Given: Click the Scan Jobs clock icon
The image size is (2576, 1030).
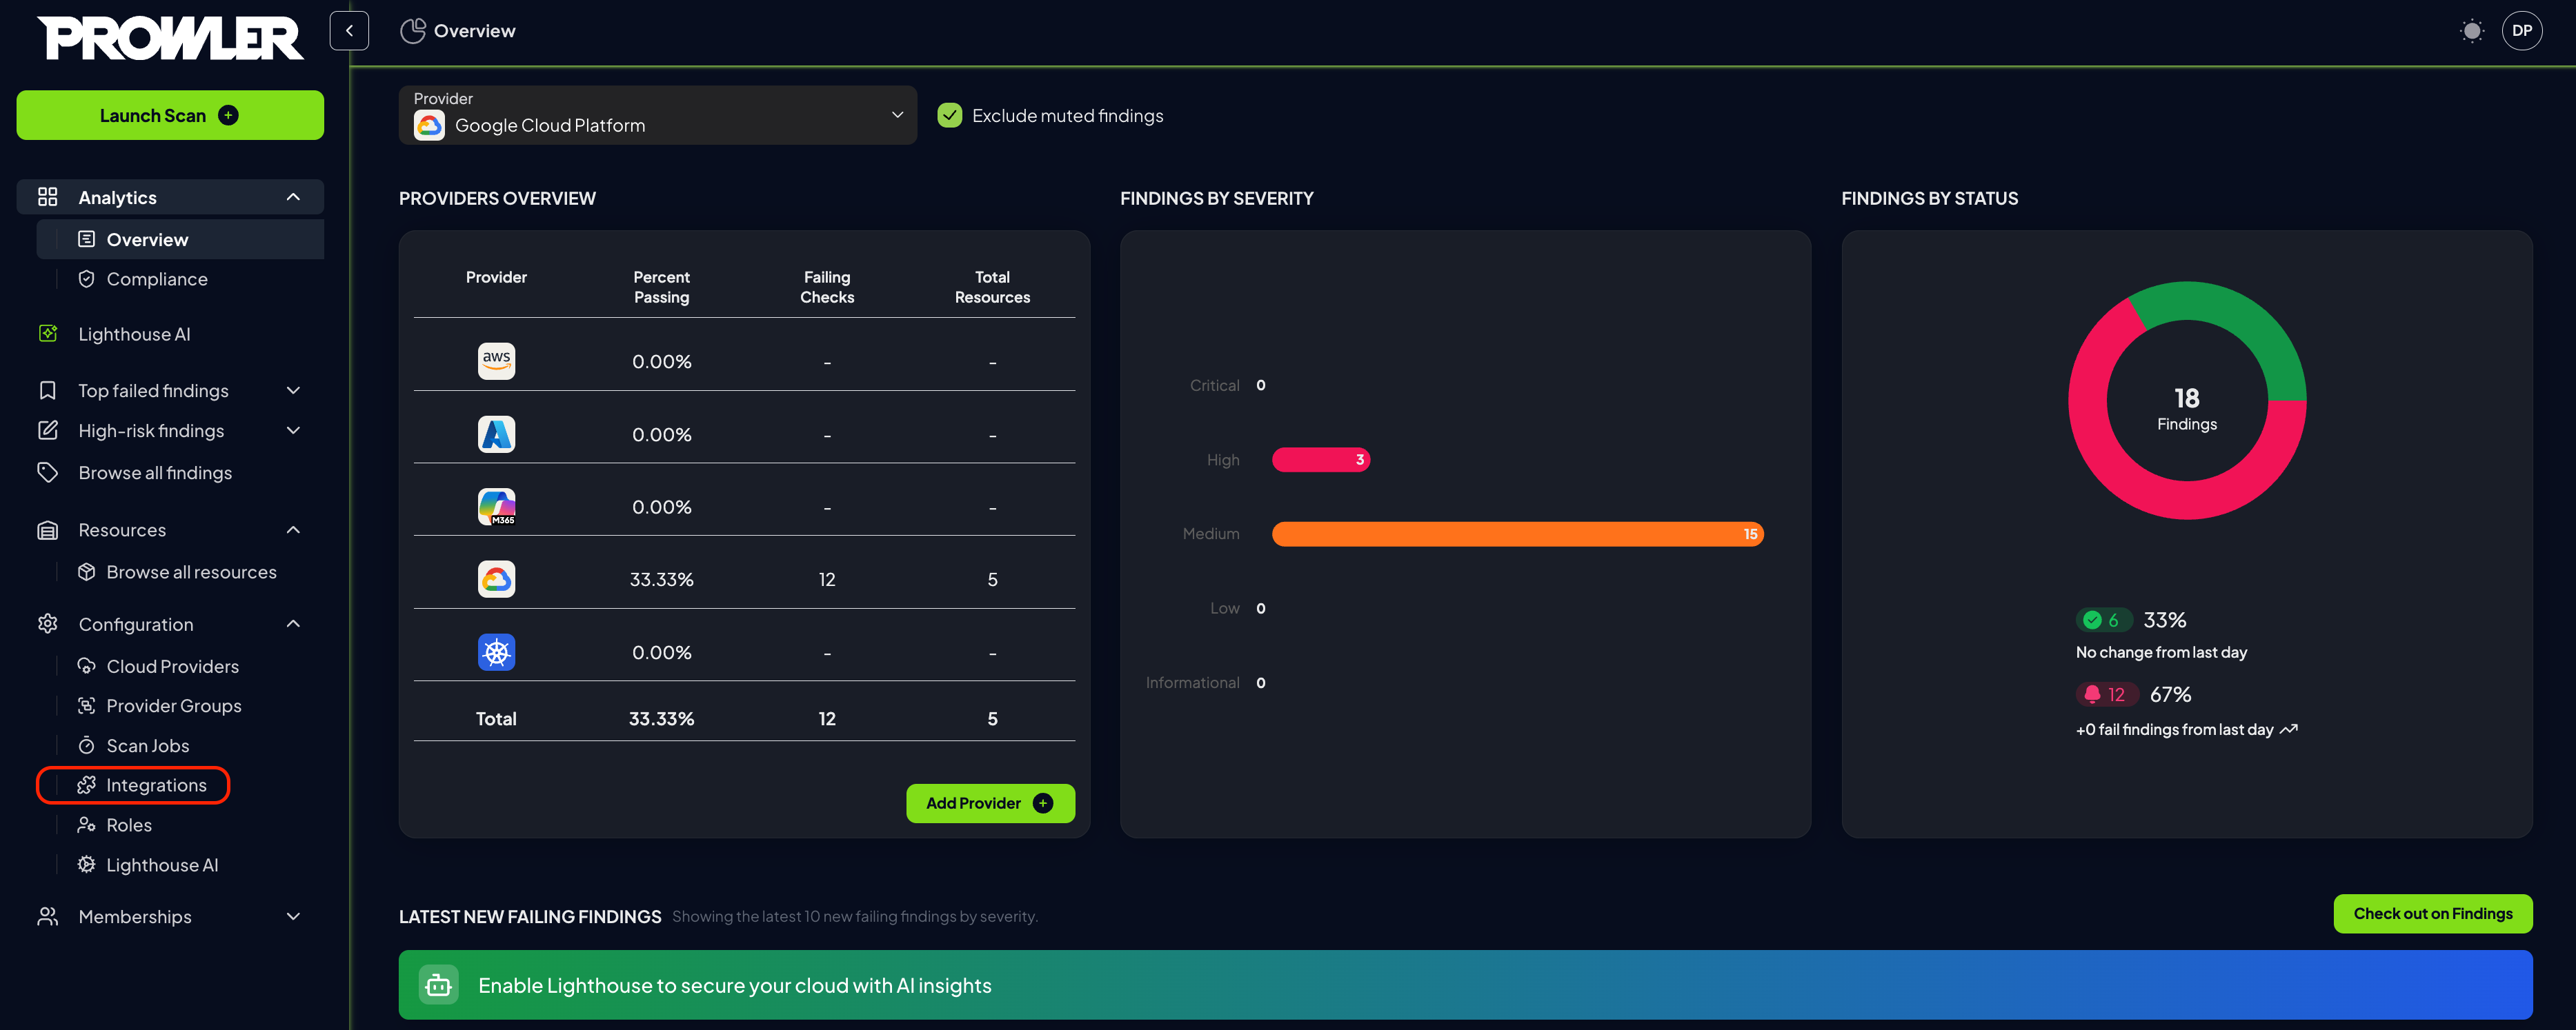Looking at the screenshot, I should [86, 745].
